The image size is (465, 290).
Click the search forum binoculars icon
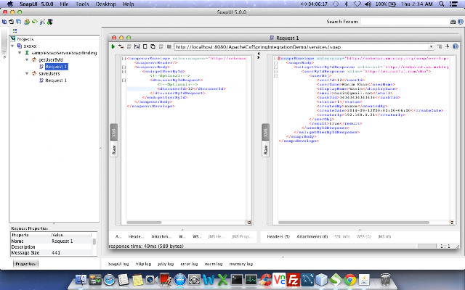pos(453,22)
